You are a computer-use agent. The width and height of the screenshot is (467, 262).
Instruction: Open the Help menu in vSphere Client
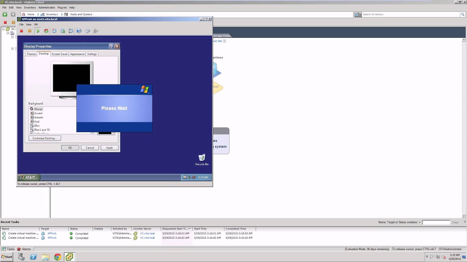72,7
